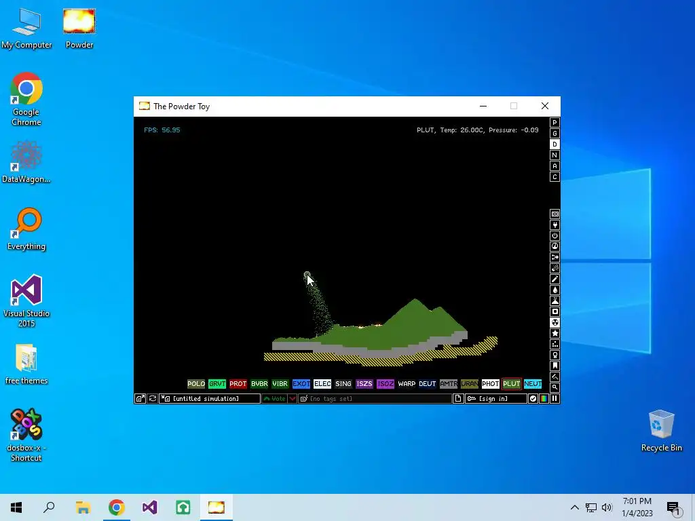Reload the simulation

click(153, 399)
